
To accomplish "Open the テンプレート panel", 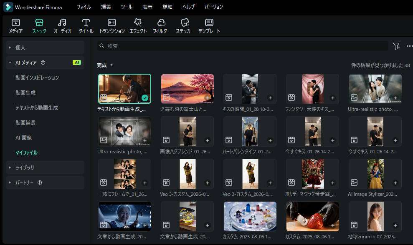I will (x=209, y=25).
